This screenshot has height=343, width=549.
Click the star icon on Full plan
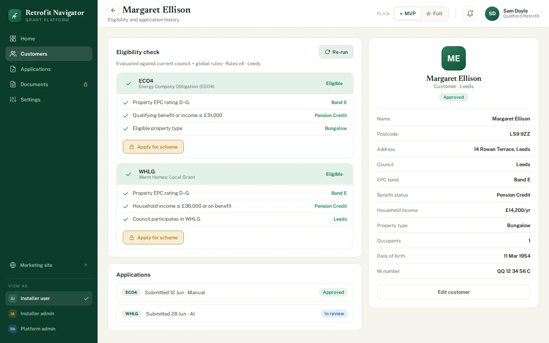coord(429,14)
